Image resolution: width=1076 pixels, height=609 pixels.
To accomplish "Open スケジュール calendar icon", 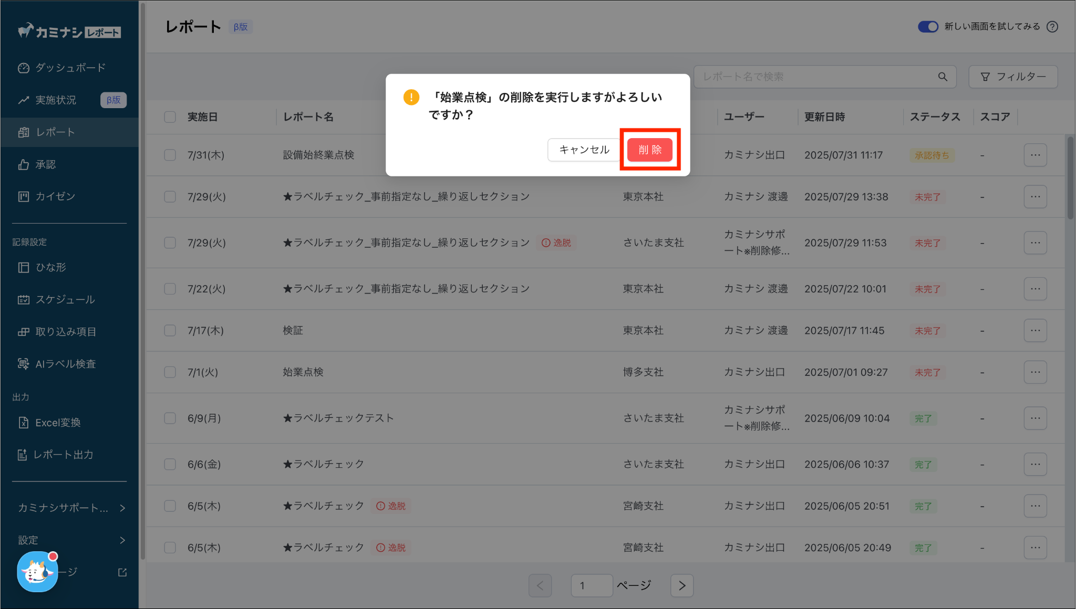I will coord(23,299).
